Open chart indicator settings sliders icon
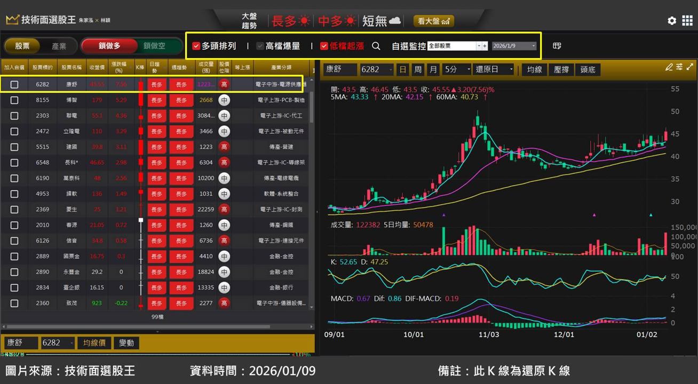Viewport: 698px width, 384px height. click(x=679, y=67)
